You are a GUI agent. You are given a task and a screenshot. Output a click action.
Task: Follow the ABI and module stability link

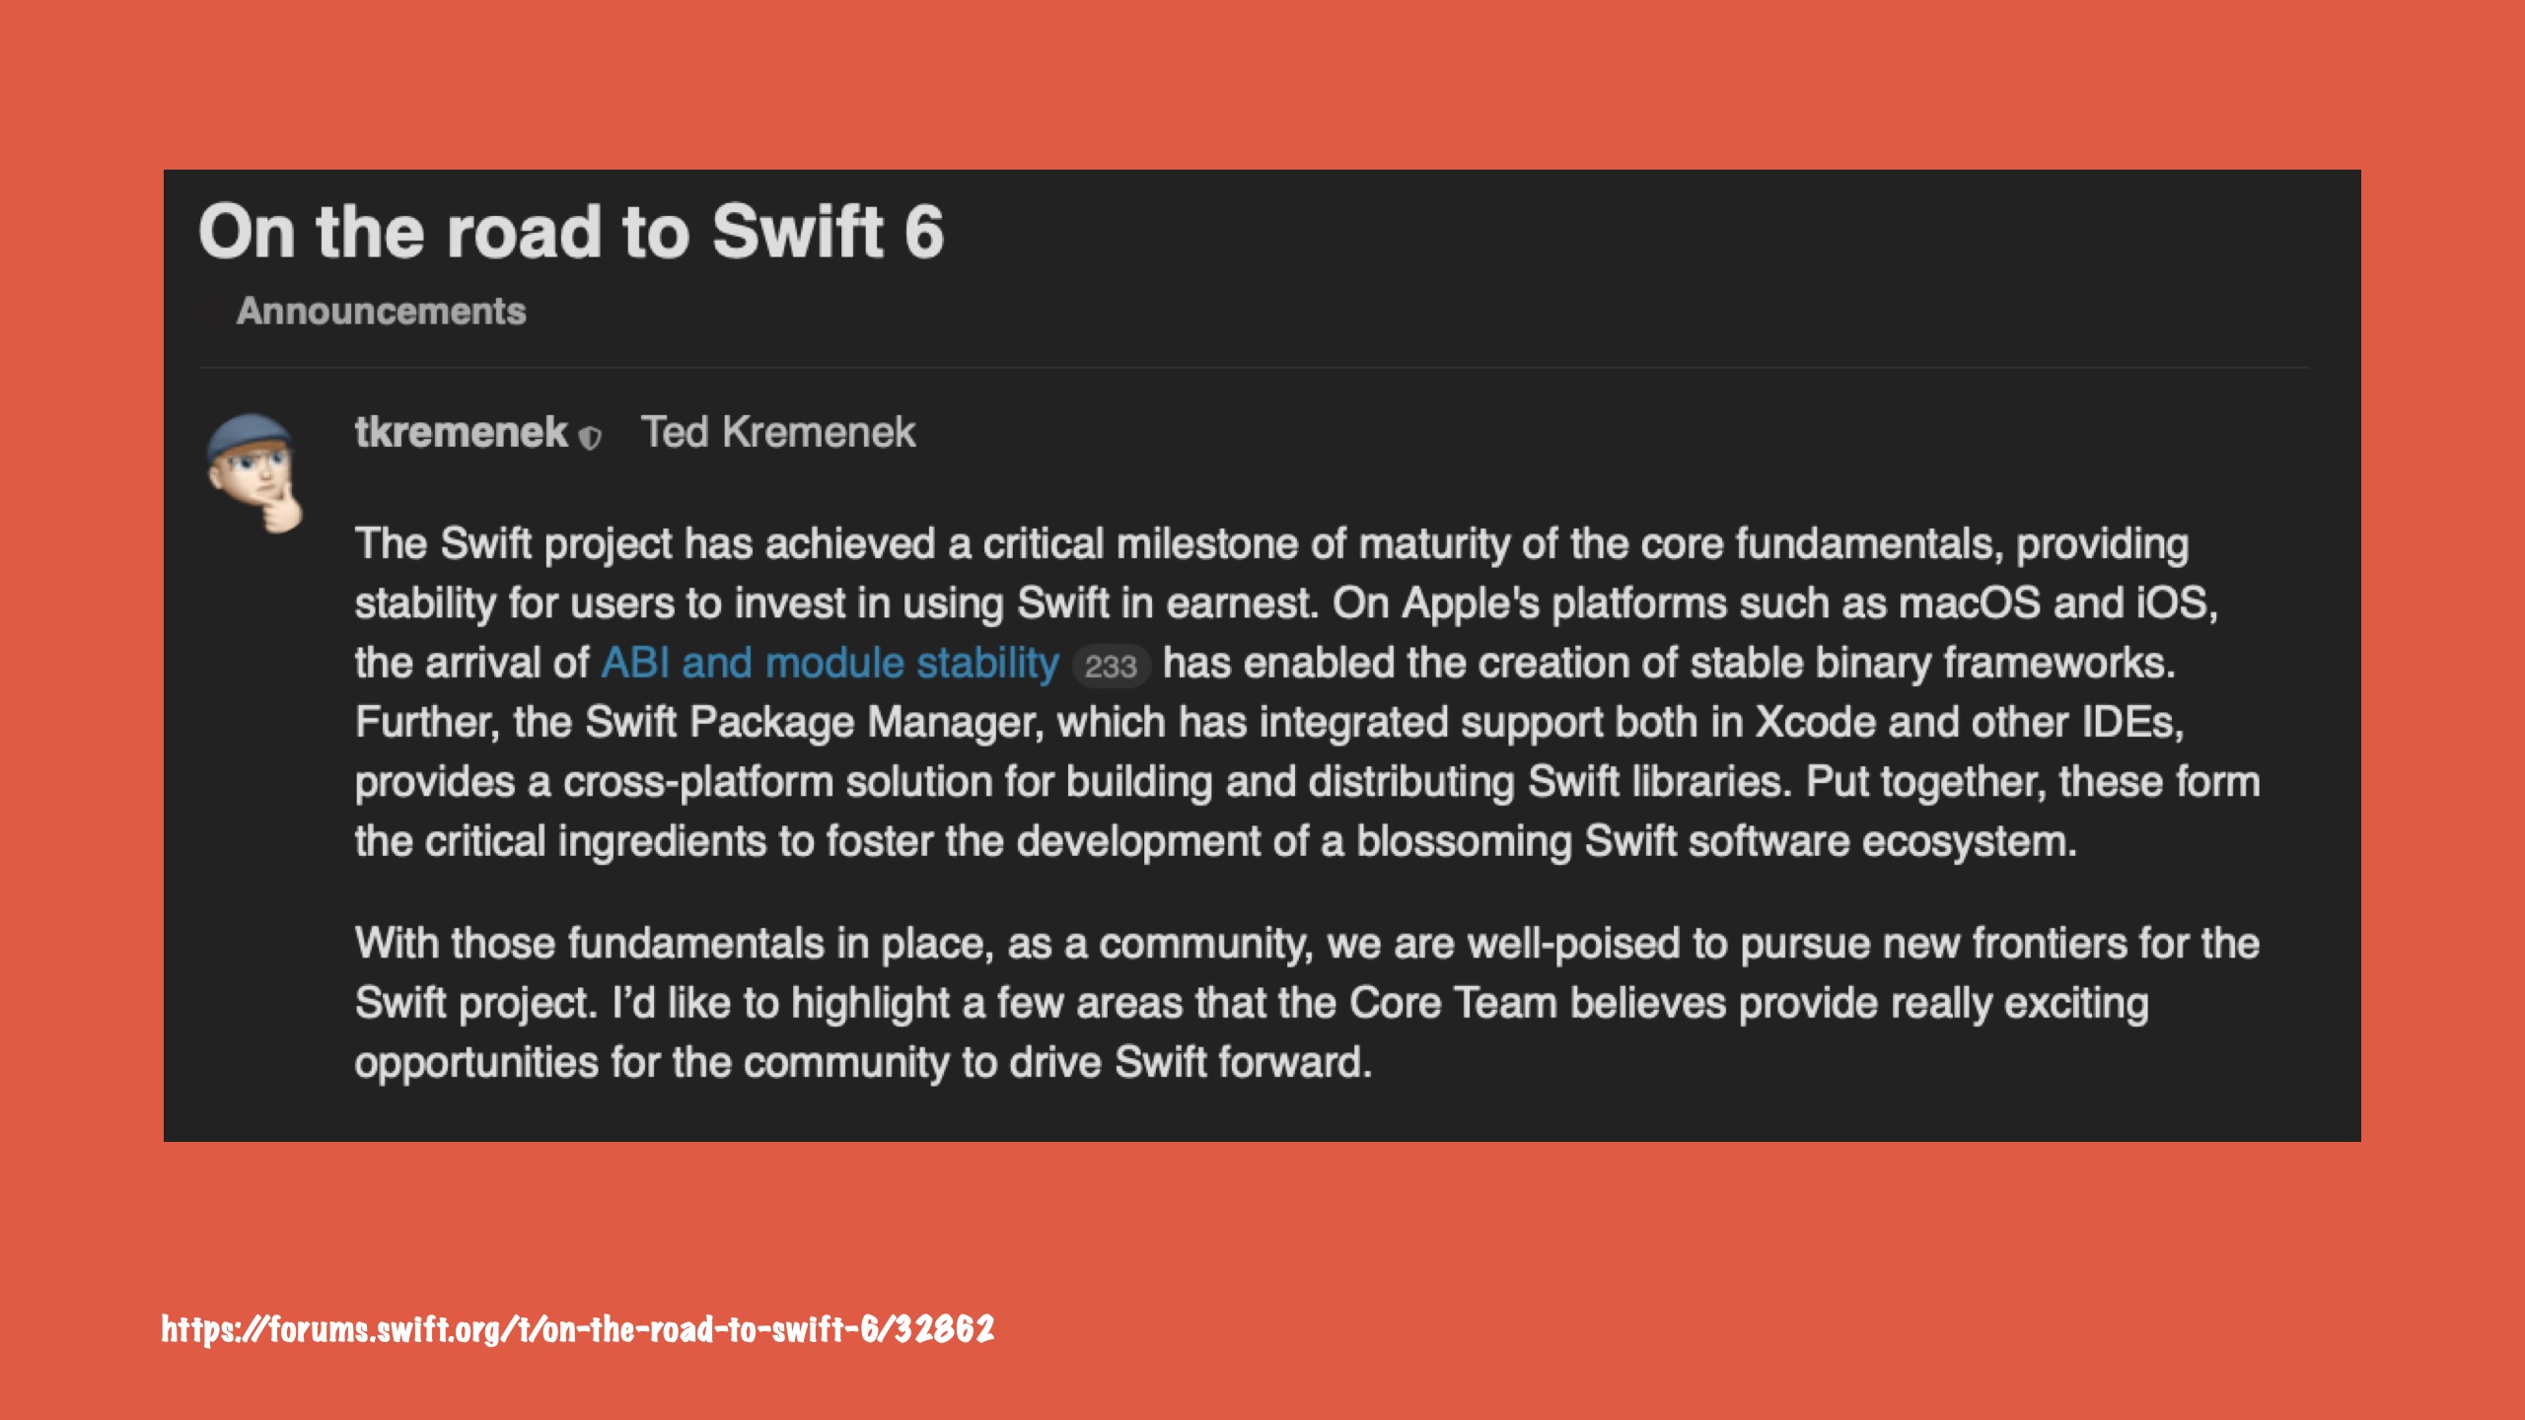point(830,663)
